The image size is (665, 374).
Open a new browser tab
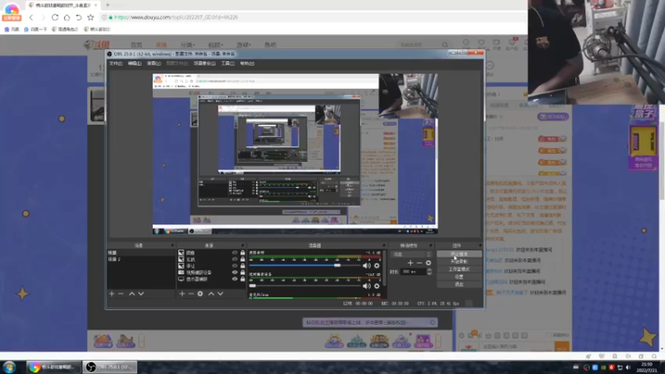108,5
